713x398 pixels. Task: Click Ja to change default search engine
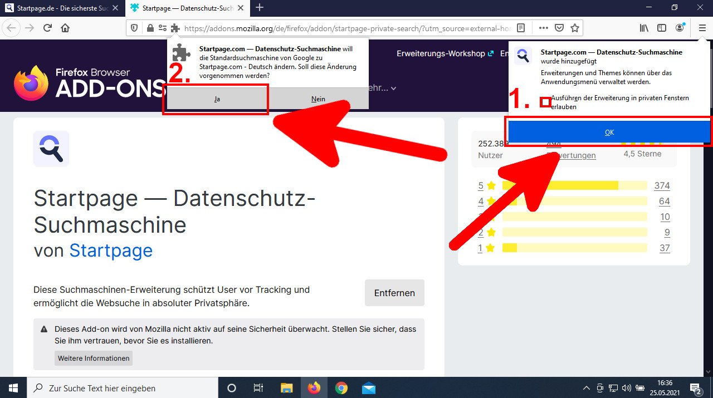[217, 99]
